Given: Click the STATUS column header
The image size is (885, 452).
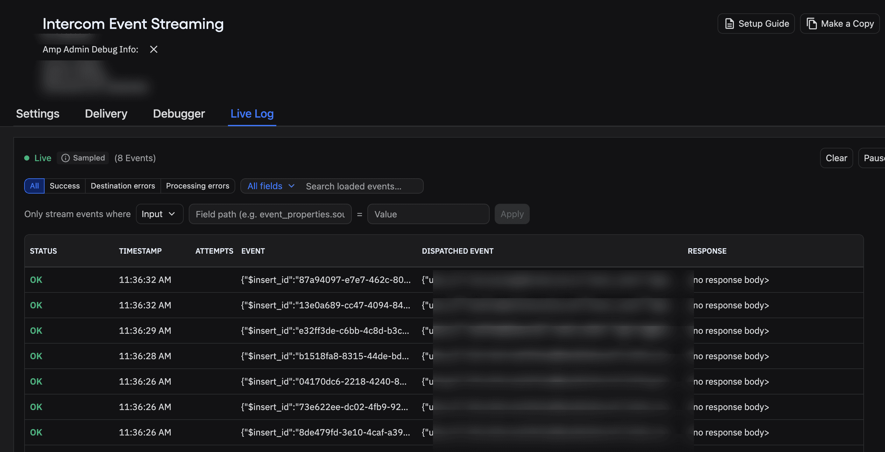Looking at the screenshot, I should (x=43, y=251).
